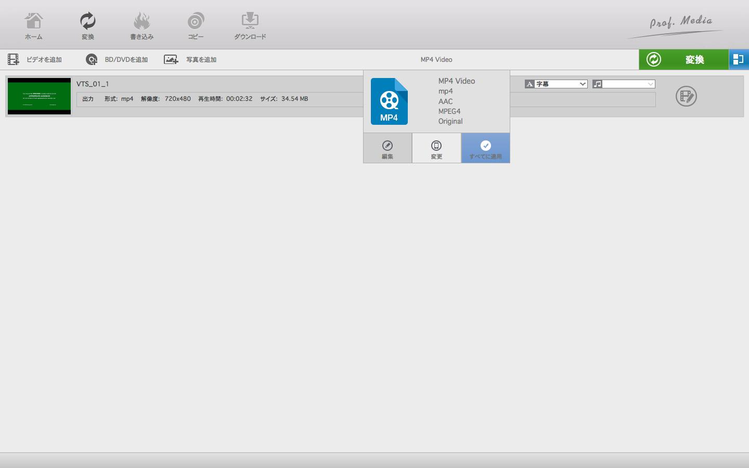Open the video edit clapperboard icon
The width and height of the screenshot is (749, 468).
point(686,96)
